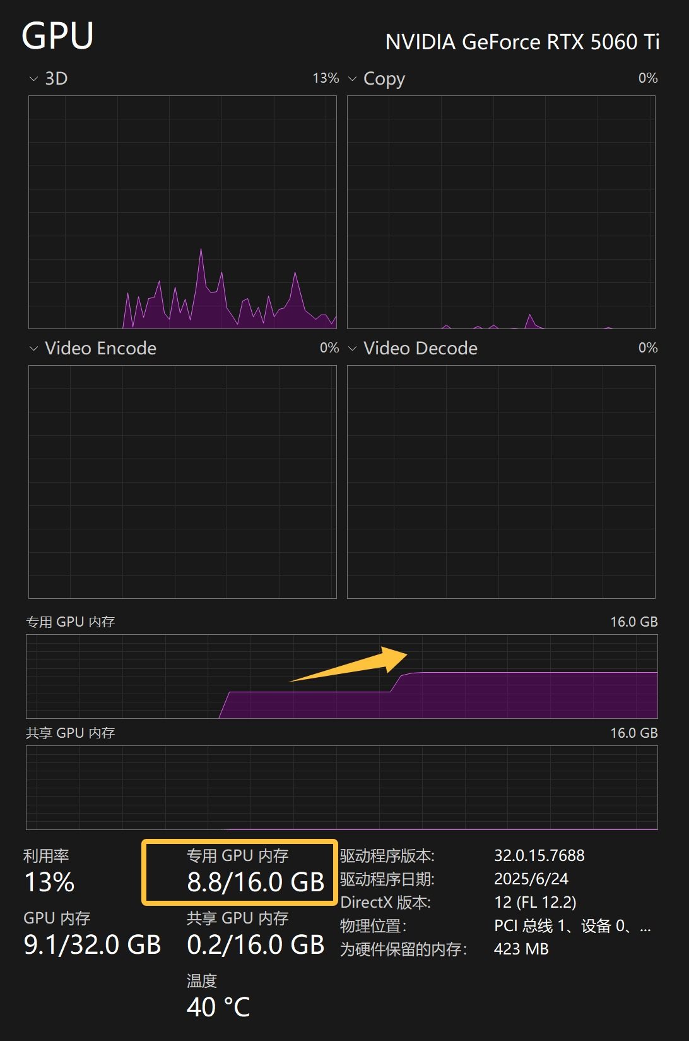Screen dimensions: 689x1041
Task: Expand the Copy engine dropdown chevron
Action: point(353,79)
